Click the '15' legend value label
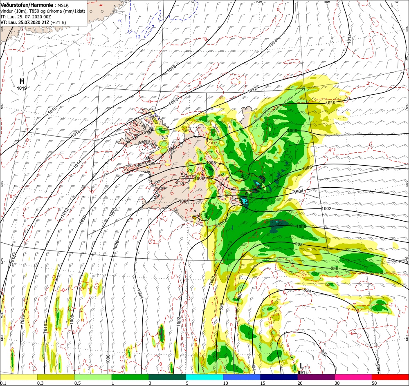Viewport: 409px width, 386px height. (x=263, y=383)
